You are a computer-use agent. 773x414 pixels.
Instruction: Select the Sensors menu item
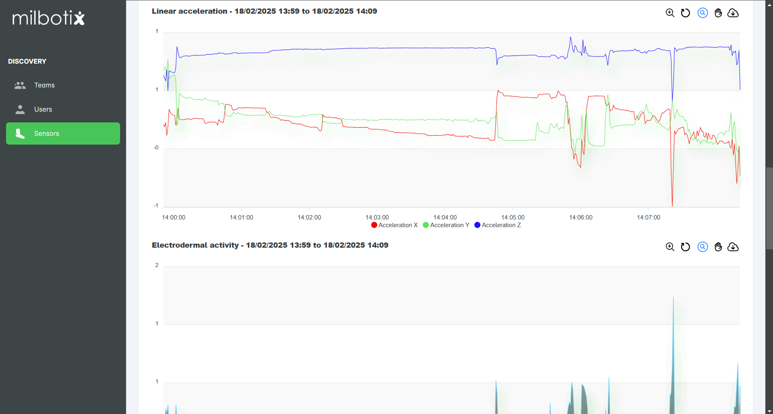pyautogui.click(x=63, y=134)
